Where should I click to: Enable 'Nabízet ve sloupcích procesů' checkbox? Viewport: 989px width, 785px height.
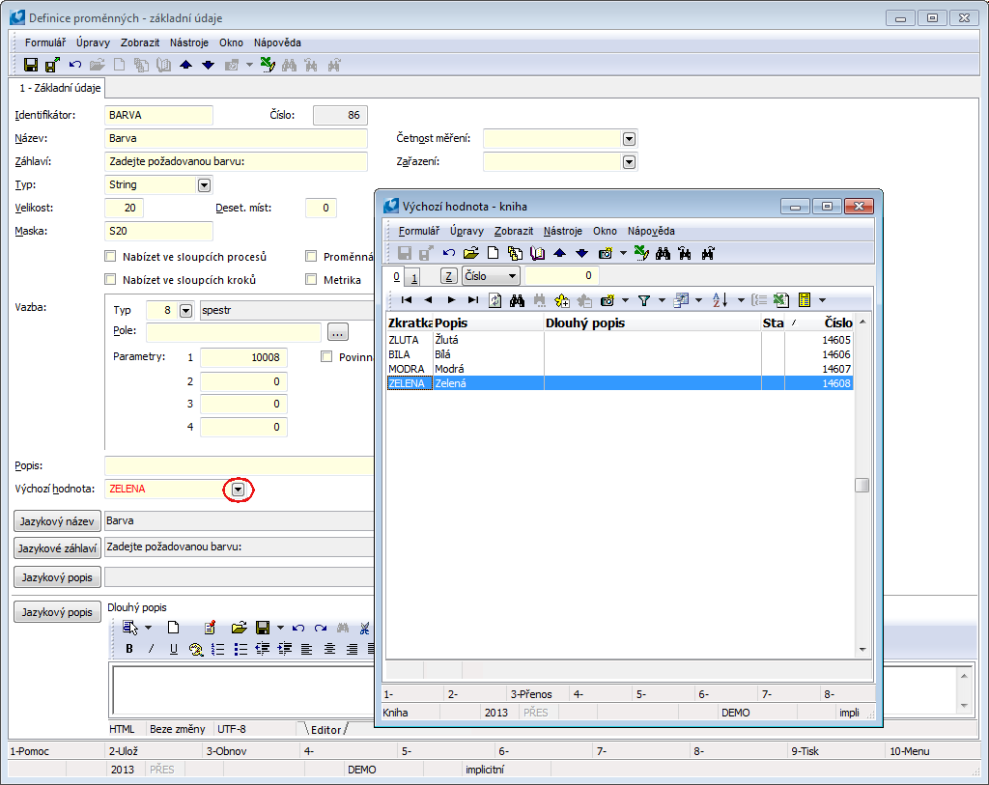110,257
